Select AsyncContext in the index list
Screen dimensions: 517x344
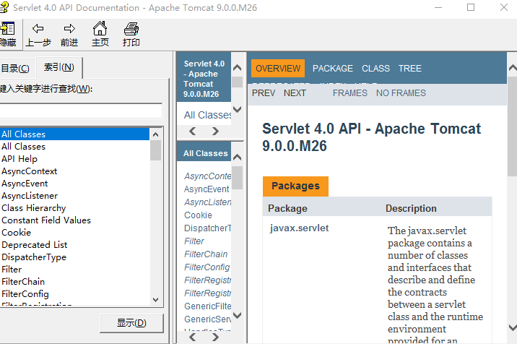click(x=30, y=171)
